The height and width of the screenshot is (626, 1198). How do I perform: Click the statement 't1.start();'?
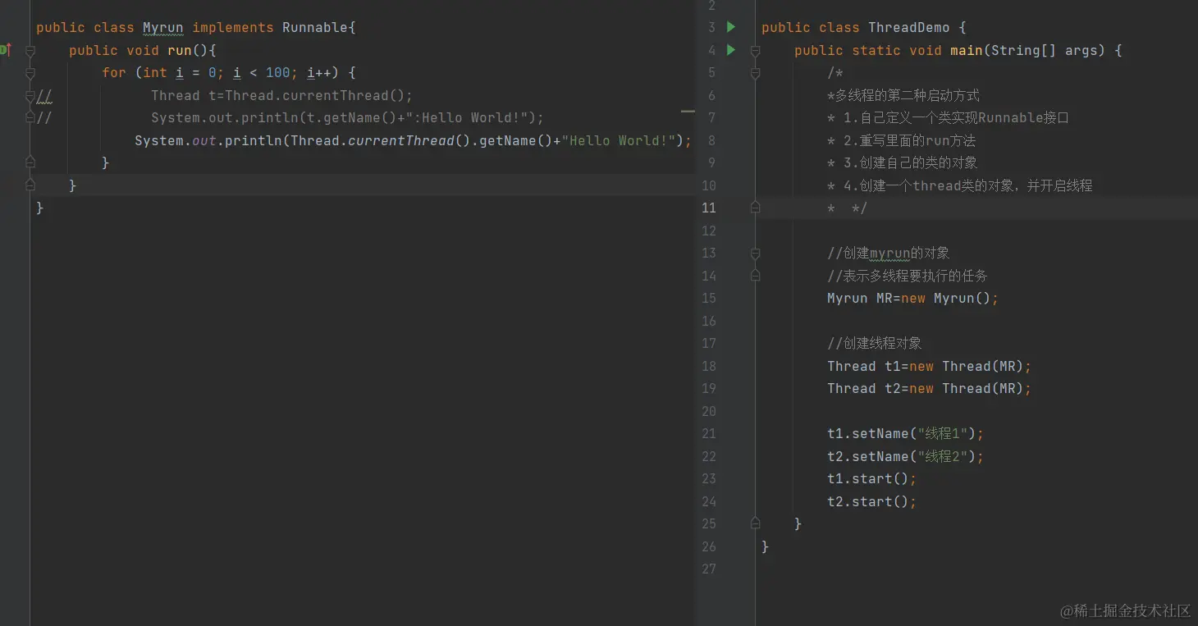coord(872,479)
